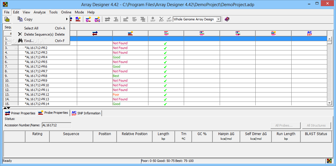
Task: Click the Accession Number/Name field showing AL161712
Action: (57, 125)
